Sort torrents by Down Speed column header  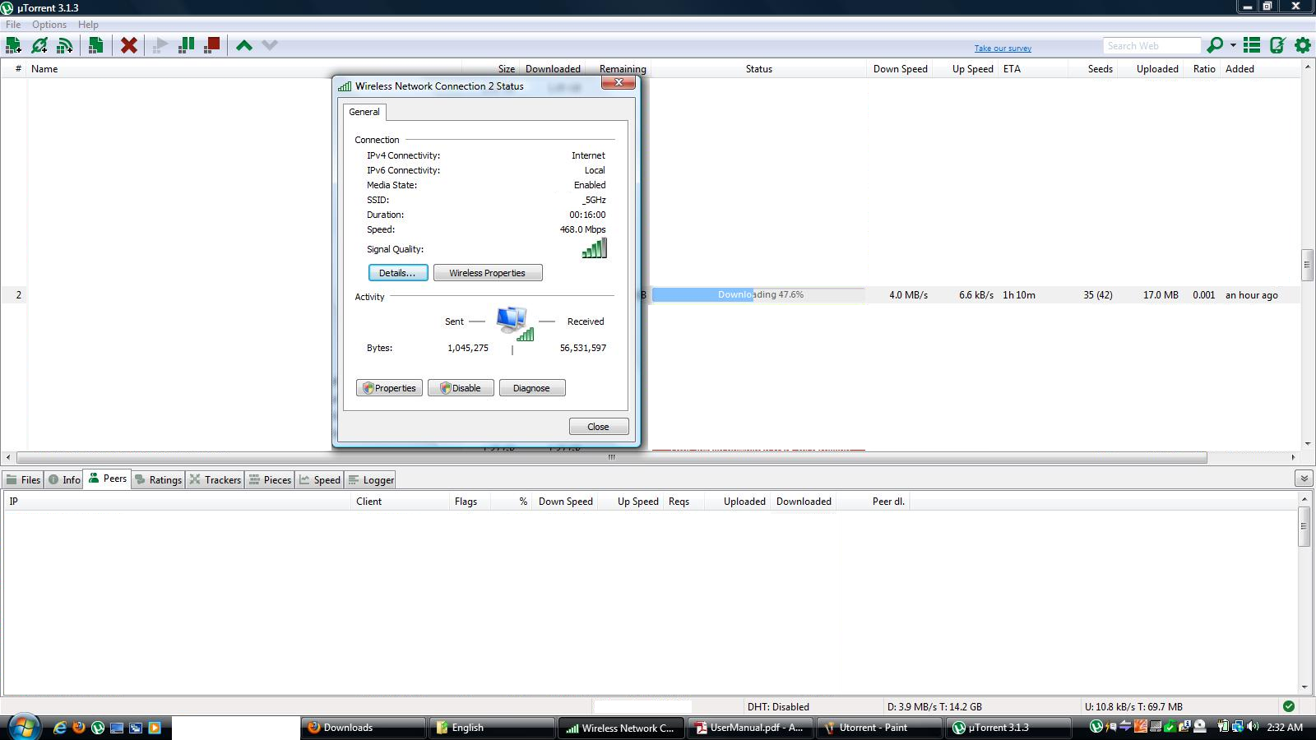(x=900, y=69)
